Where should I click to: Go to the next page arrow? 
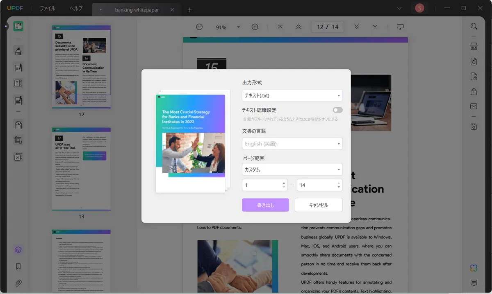357,27
